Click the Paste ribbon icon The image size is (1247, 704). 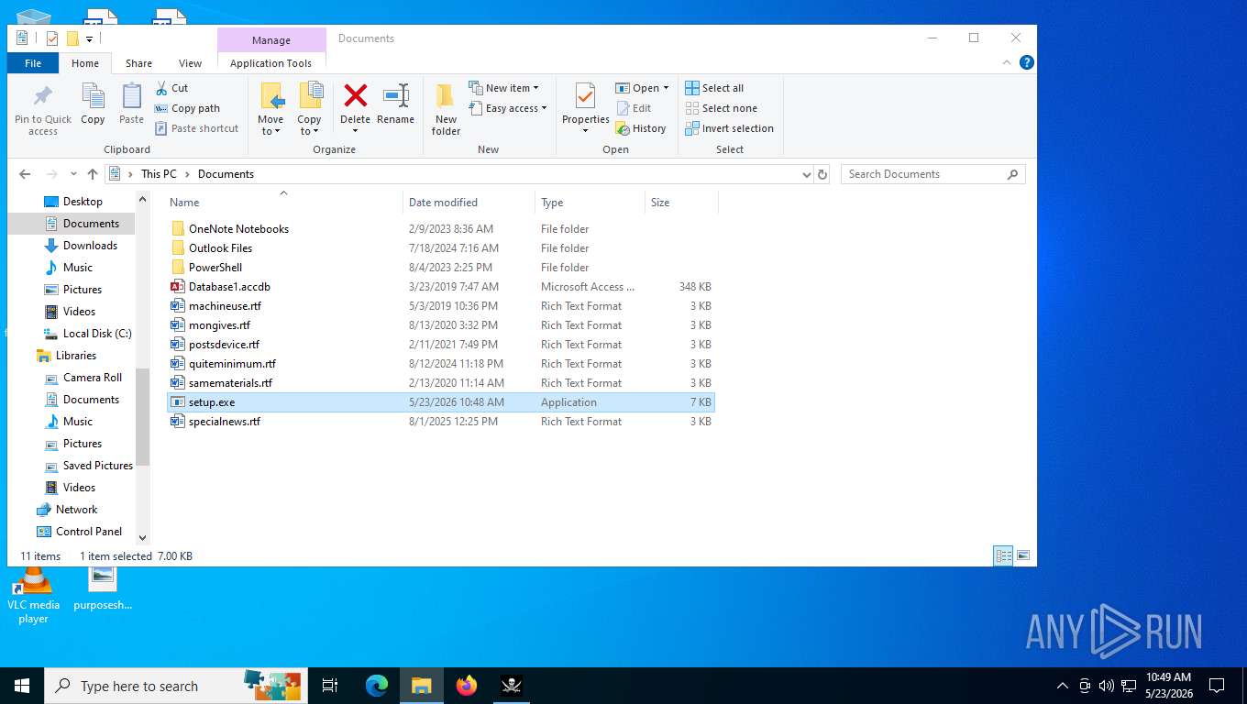(x=132, y=96)
